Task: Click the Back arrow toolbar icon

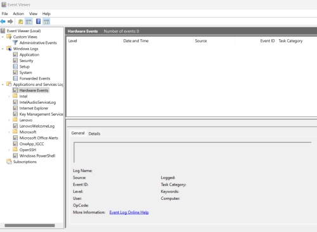Action: coord(3,21)
